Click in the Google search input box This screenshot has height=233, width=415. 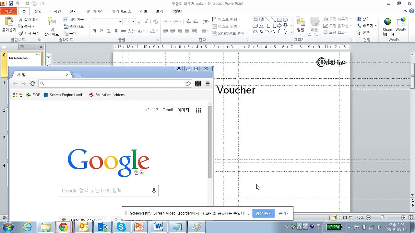click(x=109, y=191)
